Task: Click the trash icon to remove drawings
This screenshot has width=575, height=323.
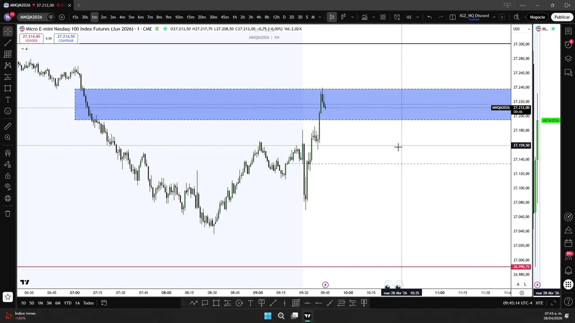Action: [x=8, y=214]
